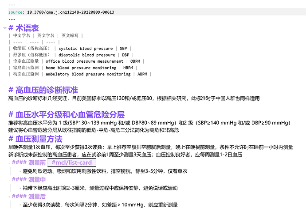The image size is (306, 208).
Task: Click the 测量前 subheading
Action: [x=37, y=163]
